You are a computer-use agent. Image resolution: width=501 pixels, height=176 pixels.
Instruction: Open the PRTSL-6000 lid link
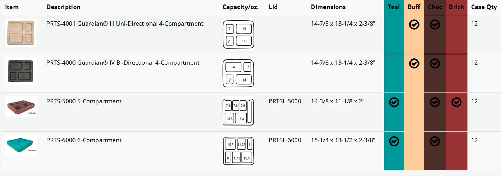285,140
